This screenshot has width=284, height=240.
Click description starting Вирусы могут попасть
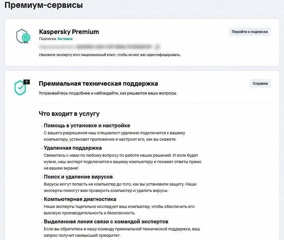click(120, 187)
